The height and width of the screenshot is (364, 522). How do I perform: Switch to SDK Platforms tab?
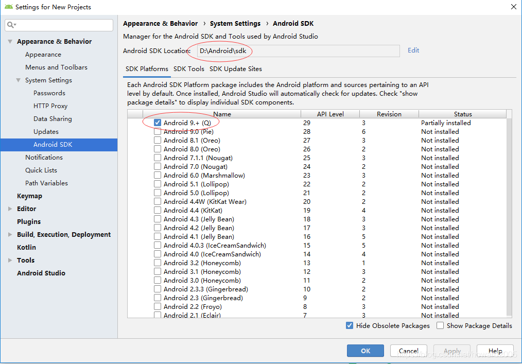pyautogui.click(x=147, y=69)
